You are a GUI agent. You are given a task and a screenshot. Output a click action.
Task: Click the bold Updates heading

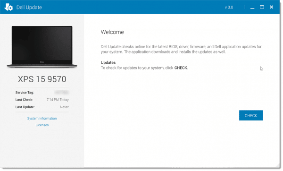(108, 62)
